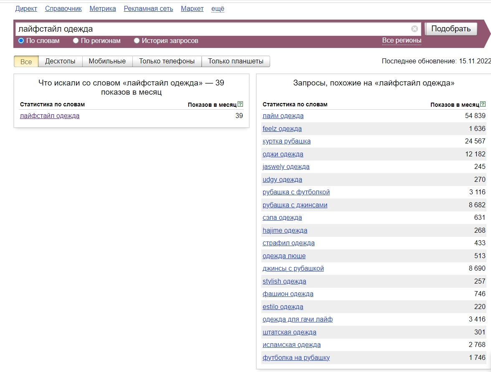Clear the search field using the X icon
The height and width of the screenshot is (372, 491).
[415, 28]
